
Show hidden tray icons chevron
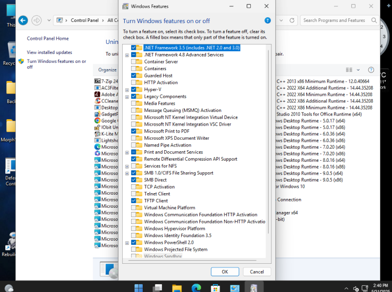346,288
